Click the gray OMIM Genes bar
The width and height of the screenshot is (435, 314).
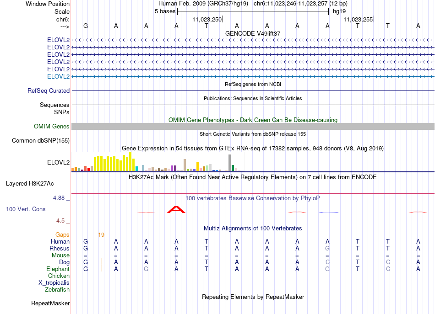253,126
